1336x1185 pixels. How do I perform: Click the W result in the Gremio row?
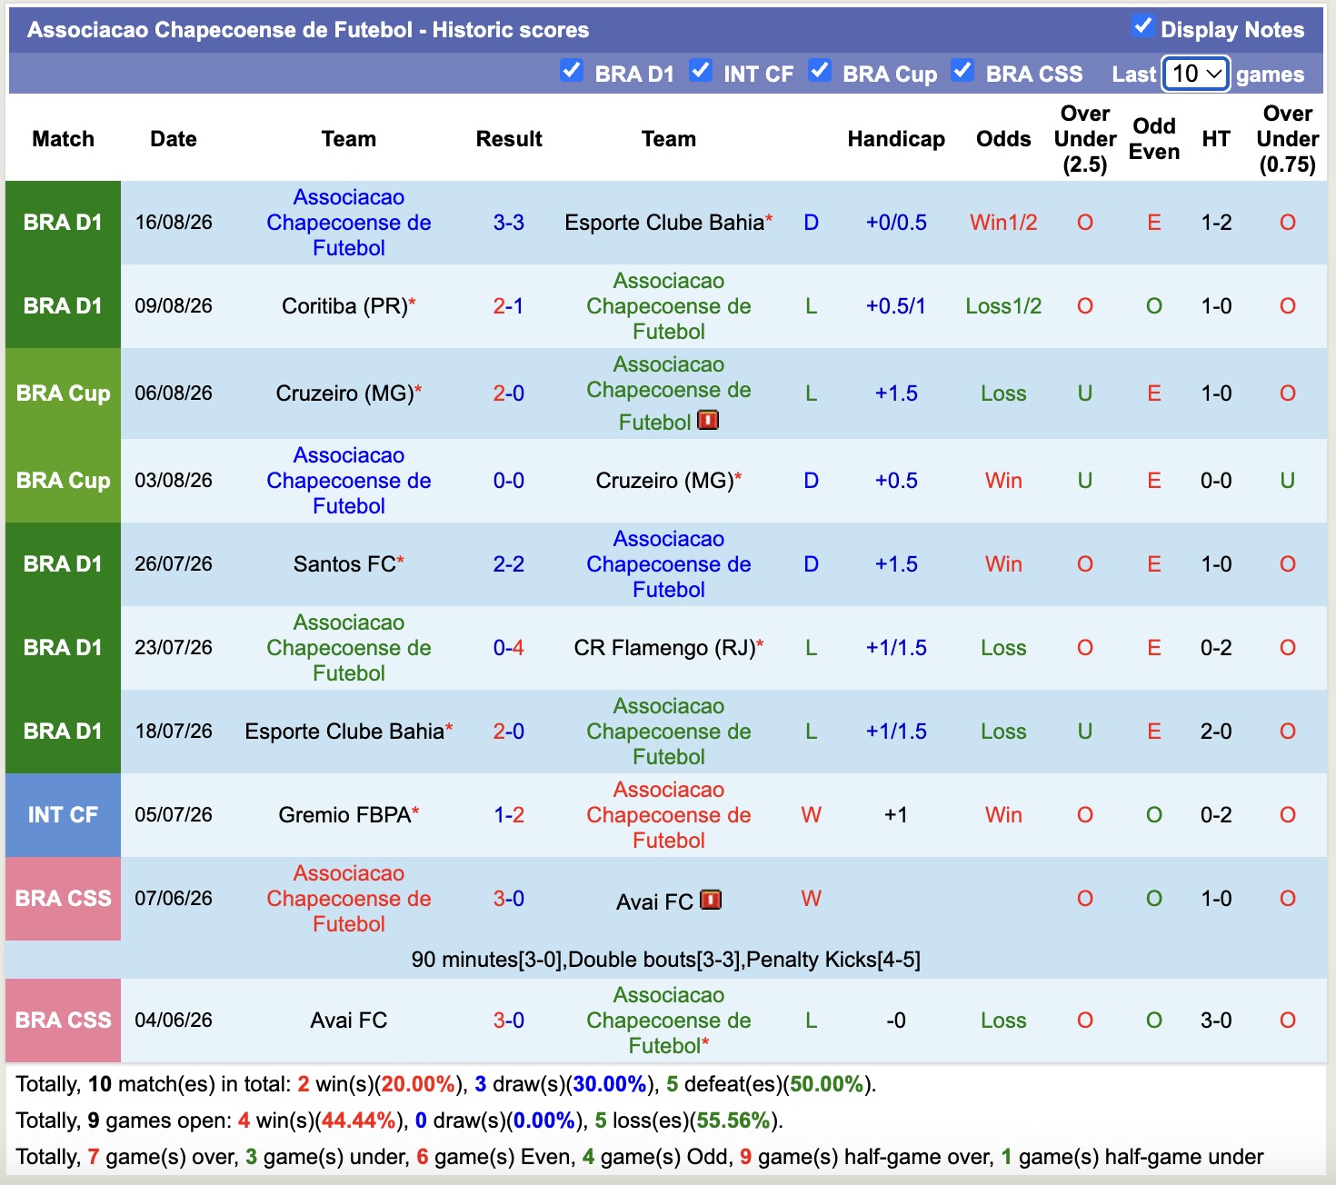click(x=812, y=815)
